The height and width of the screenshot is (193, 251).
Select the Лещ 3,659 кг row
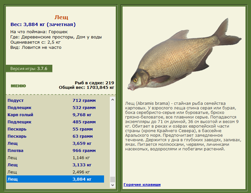[55, 143]
